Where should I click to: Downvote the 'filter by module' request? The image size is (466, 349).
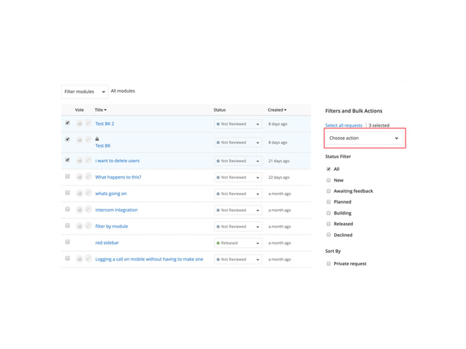point(89,226)
